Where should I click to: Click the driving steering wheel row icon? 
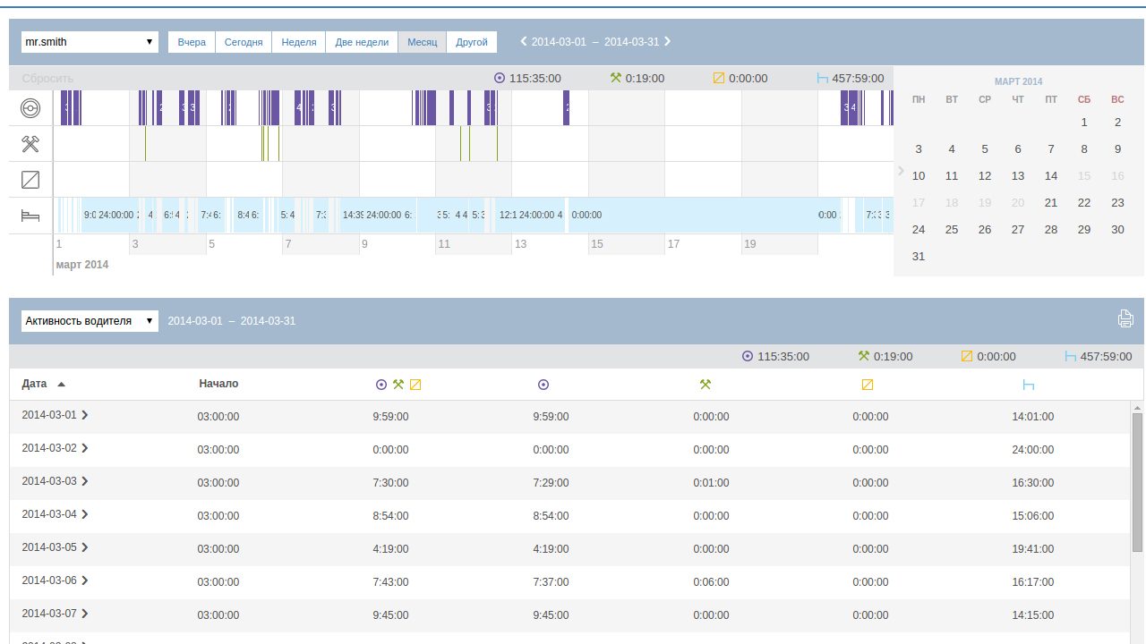pos(30,108)
